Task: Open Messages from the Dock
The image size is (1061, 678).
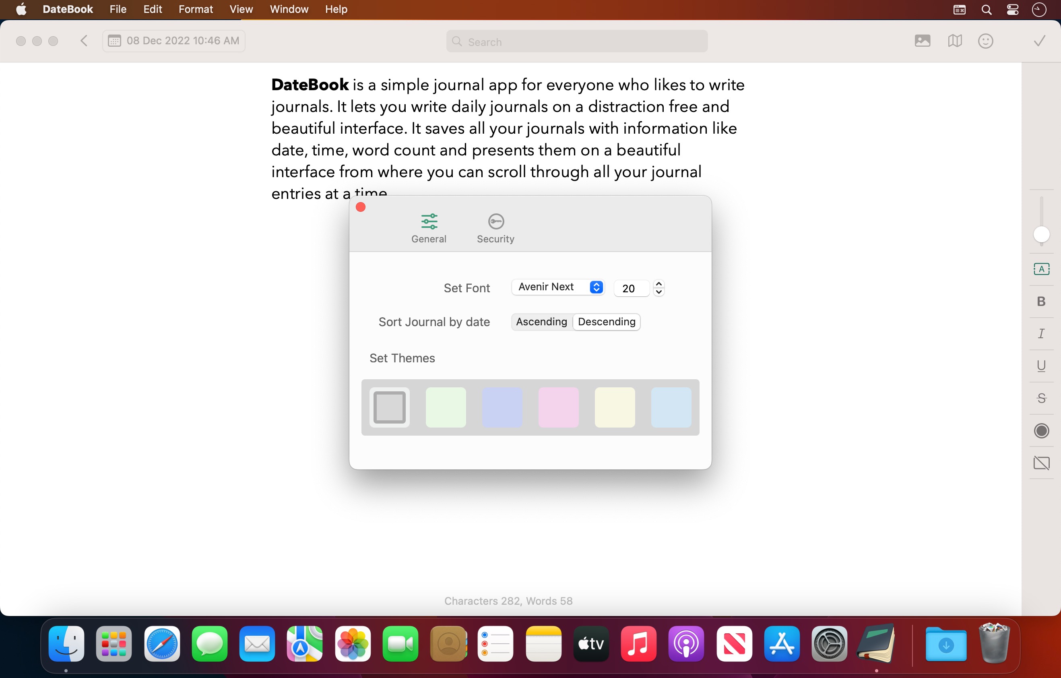Action: tap(210, 644)
